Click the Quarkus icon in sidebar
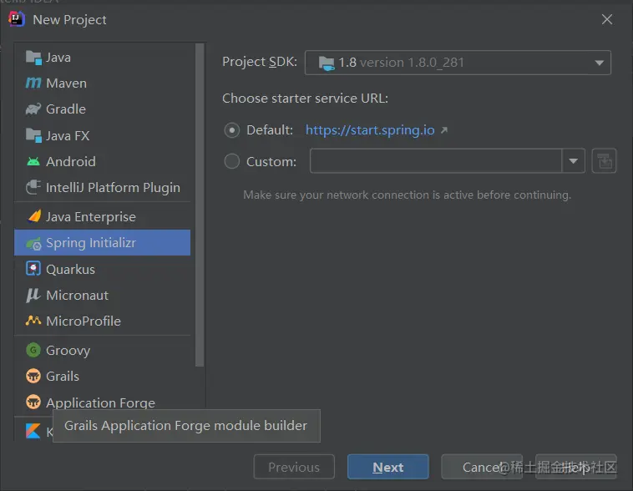This screenshot has width=633, height=491. [33, 269]
